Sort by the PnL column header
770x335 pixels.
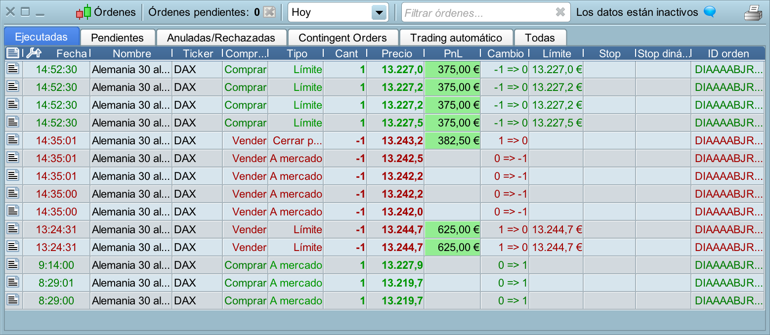coord(453,53)
